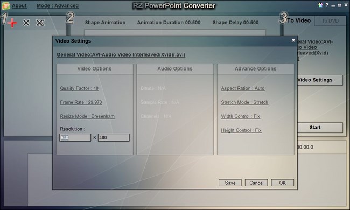350x210 pixels.
Task: Click the disabled Bitrate : N/A option
Action: coord(153,88)
